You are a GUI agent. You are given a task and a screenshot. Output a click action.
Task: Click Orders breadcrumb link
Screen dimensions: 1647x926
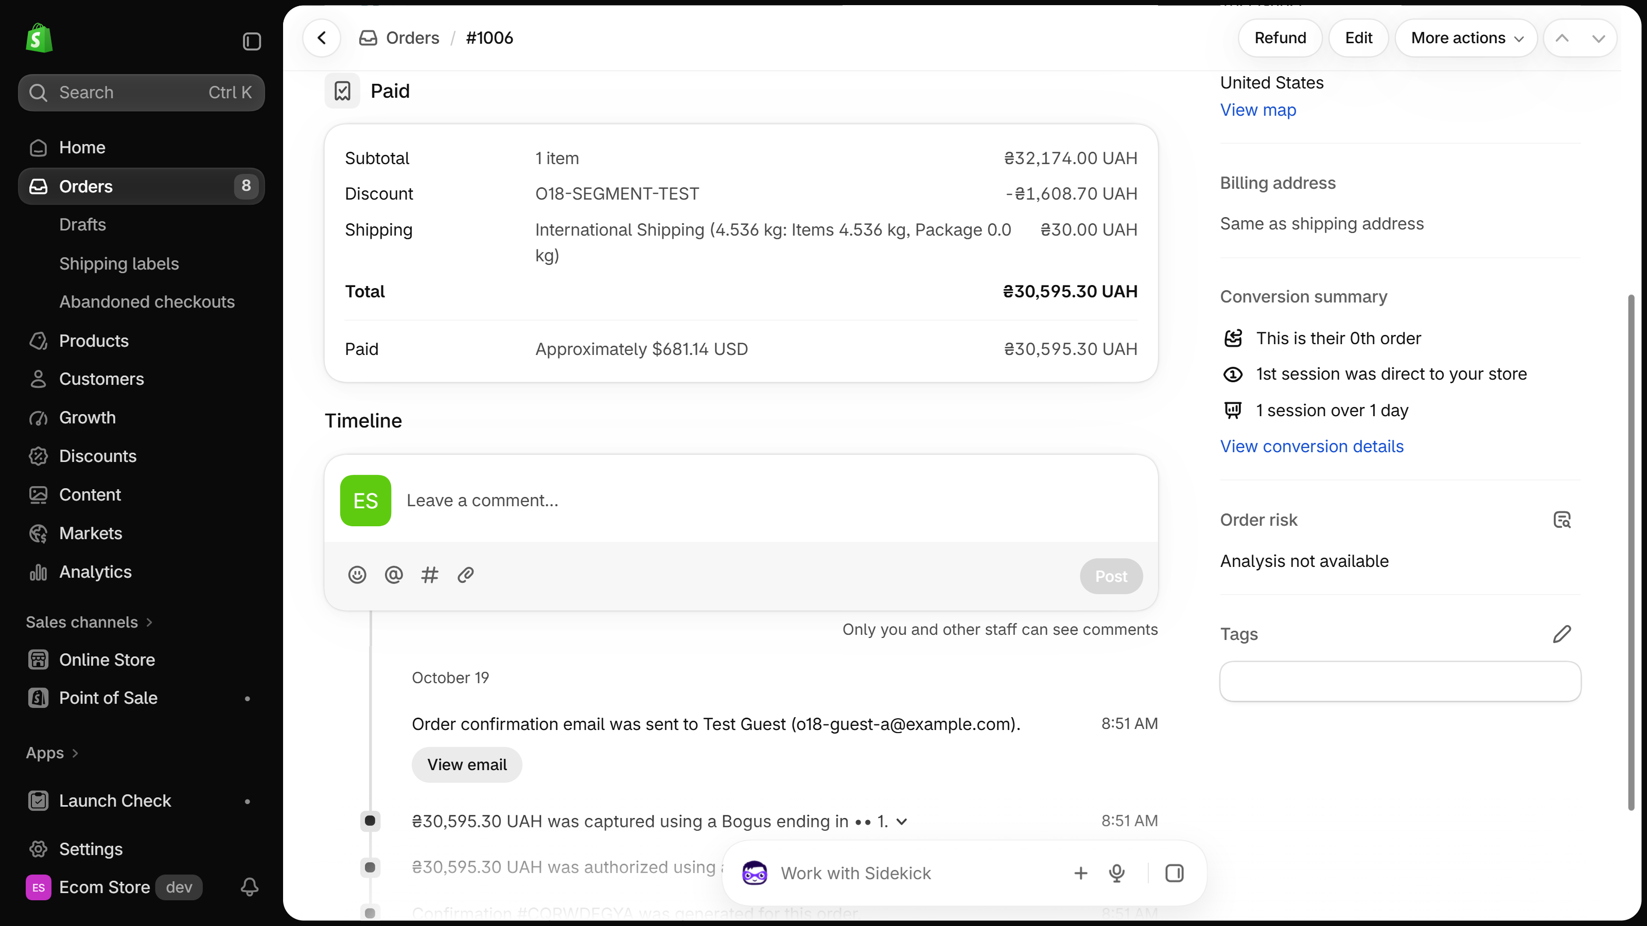412,38
